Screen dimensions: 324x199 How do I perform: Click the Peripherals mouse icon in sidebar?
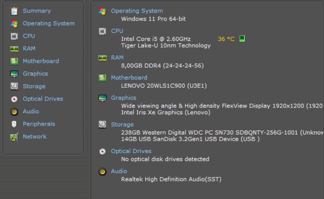click(x=14, y=124)
